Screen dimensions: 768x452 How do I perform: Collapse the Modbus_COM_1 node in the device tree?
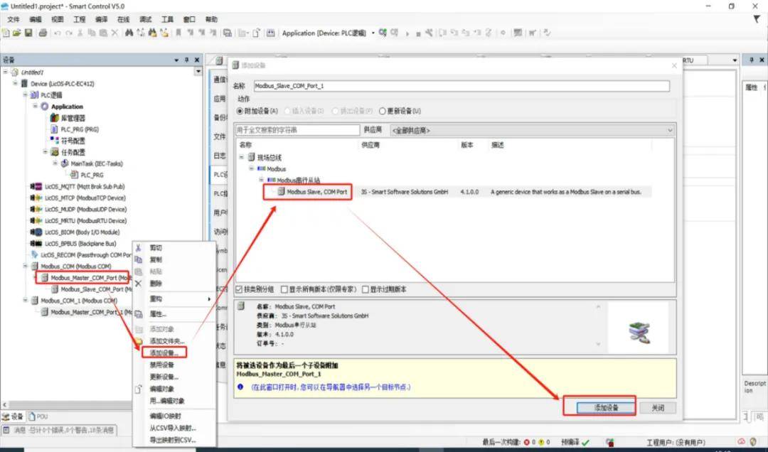(x=26, y=301)
